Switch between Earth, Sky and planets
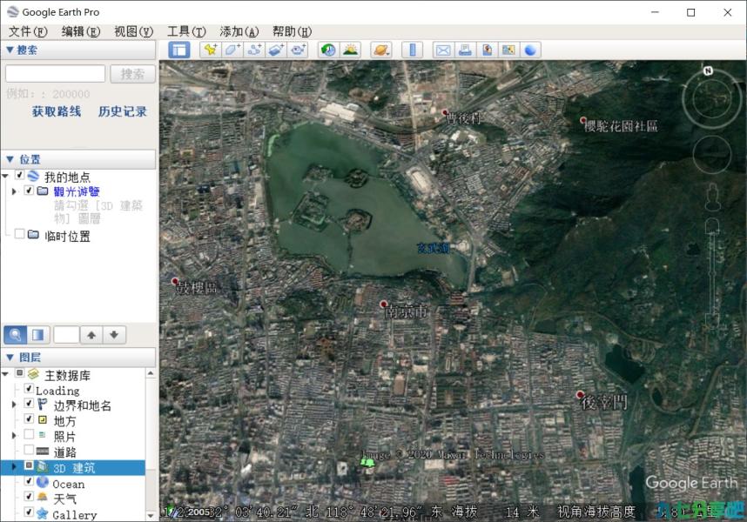The height and width of the screenshot is (522, 747). pyautogui.click(x=381, y=50)
